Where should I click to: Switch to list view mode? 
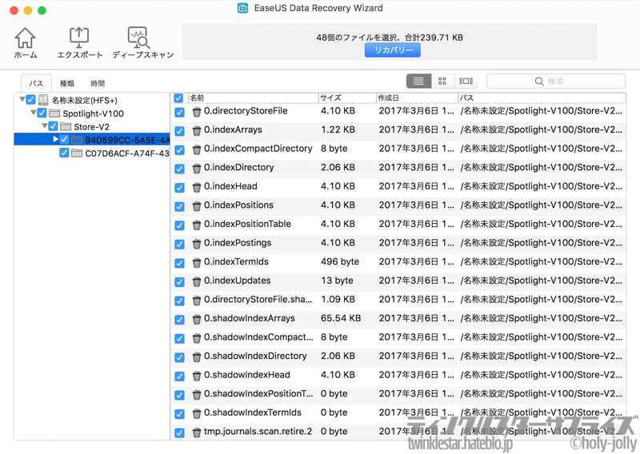(418, 82)
